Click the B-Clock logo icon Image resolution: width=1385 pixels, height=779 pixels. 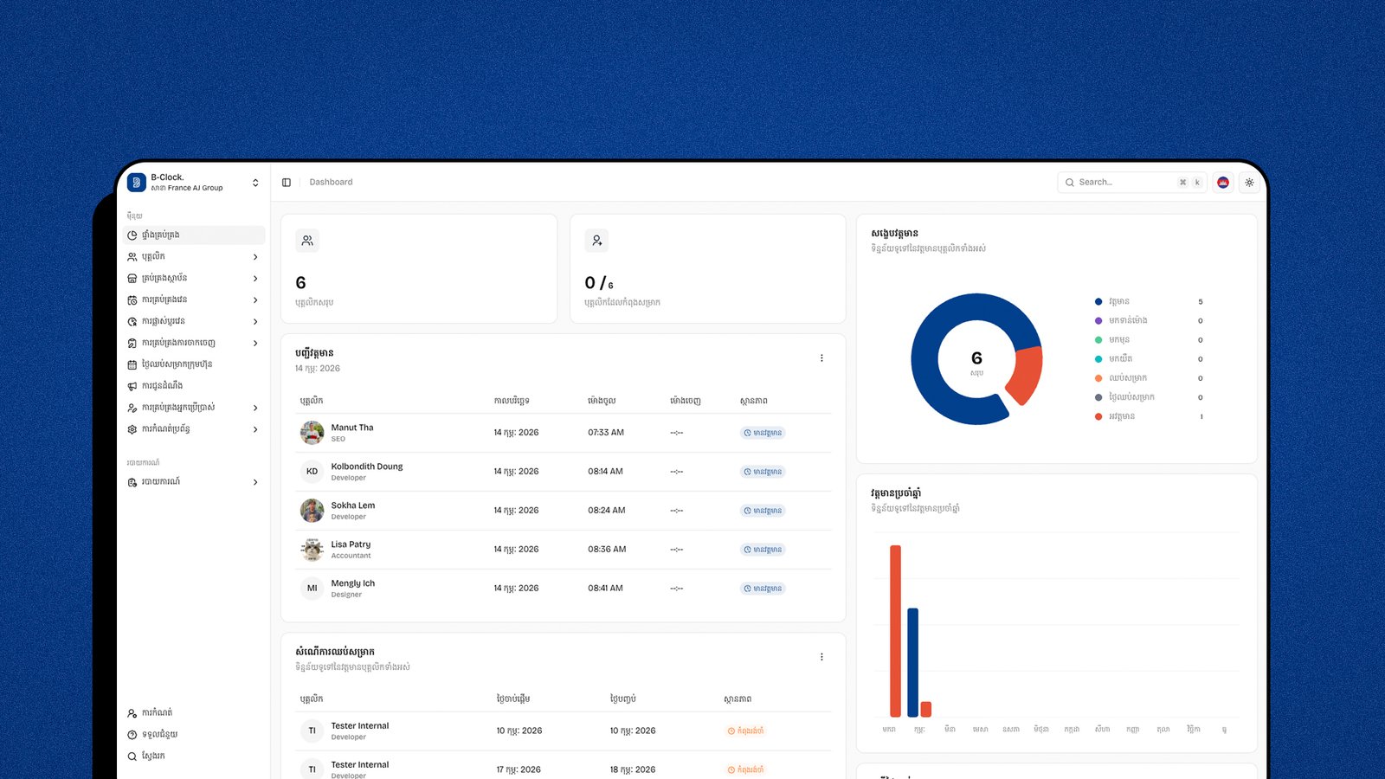pos(137,183)
